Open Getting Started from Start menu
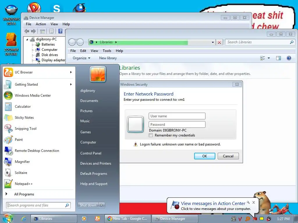 tap(39, 84)
